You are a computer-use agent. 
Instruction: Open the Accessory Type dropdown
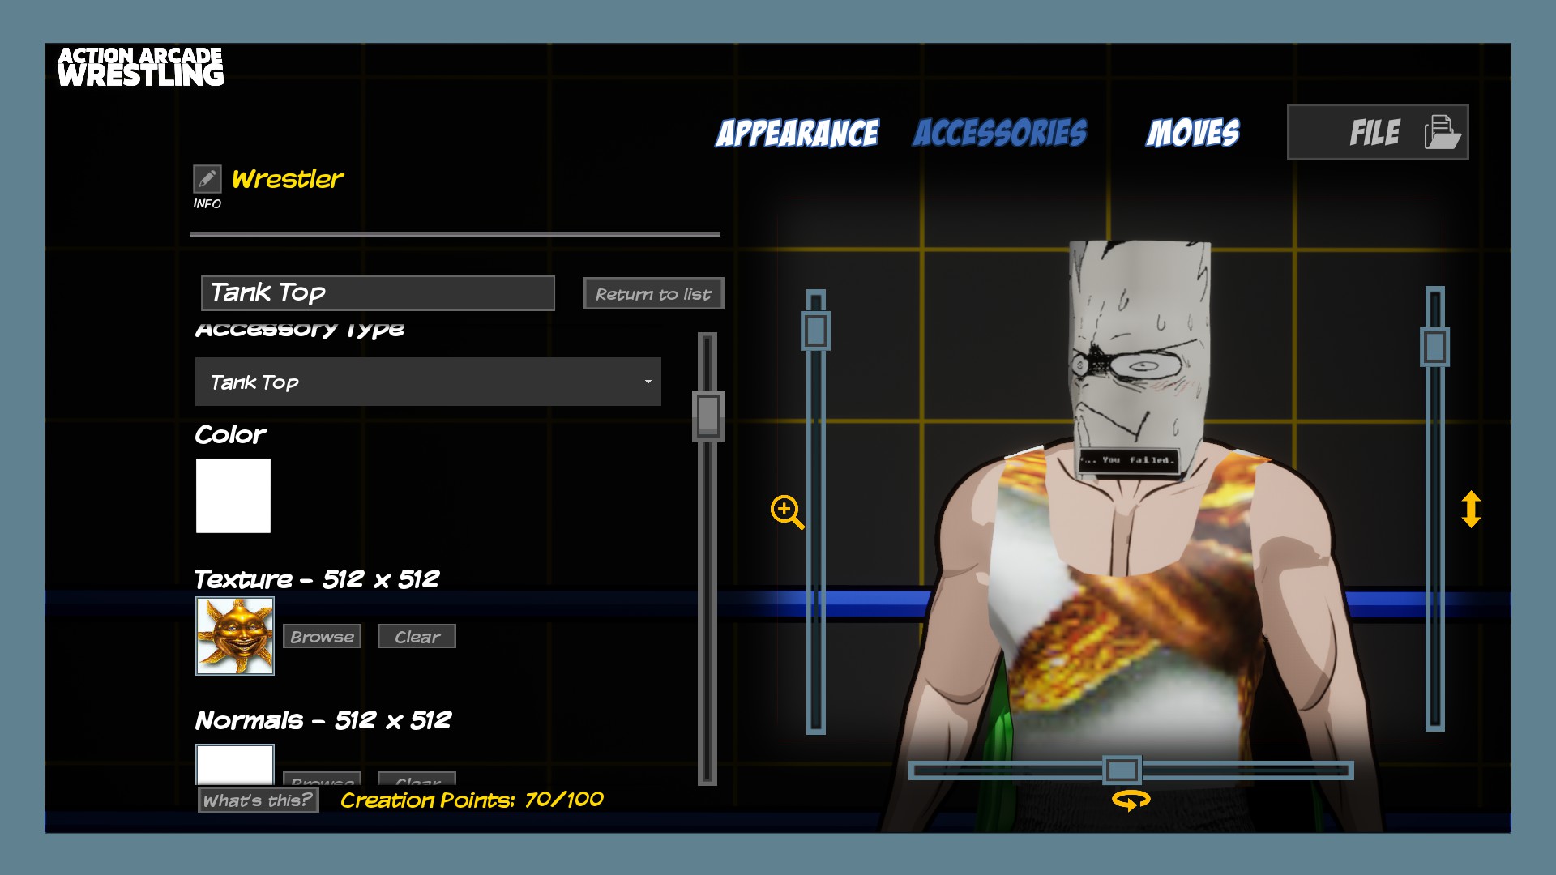tap(427, 382)
